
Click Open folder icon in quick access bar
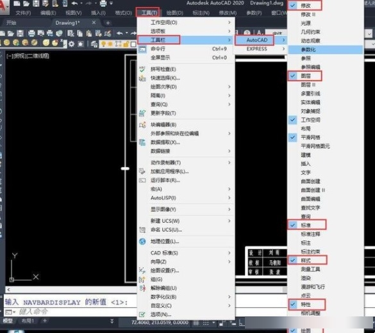(x=26, y=4)
